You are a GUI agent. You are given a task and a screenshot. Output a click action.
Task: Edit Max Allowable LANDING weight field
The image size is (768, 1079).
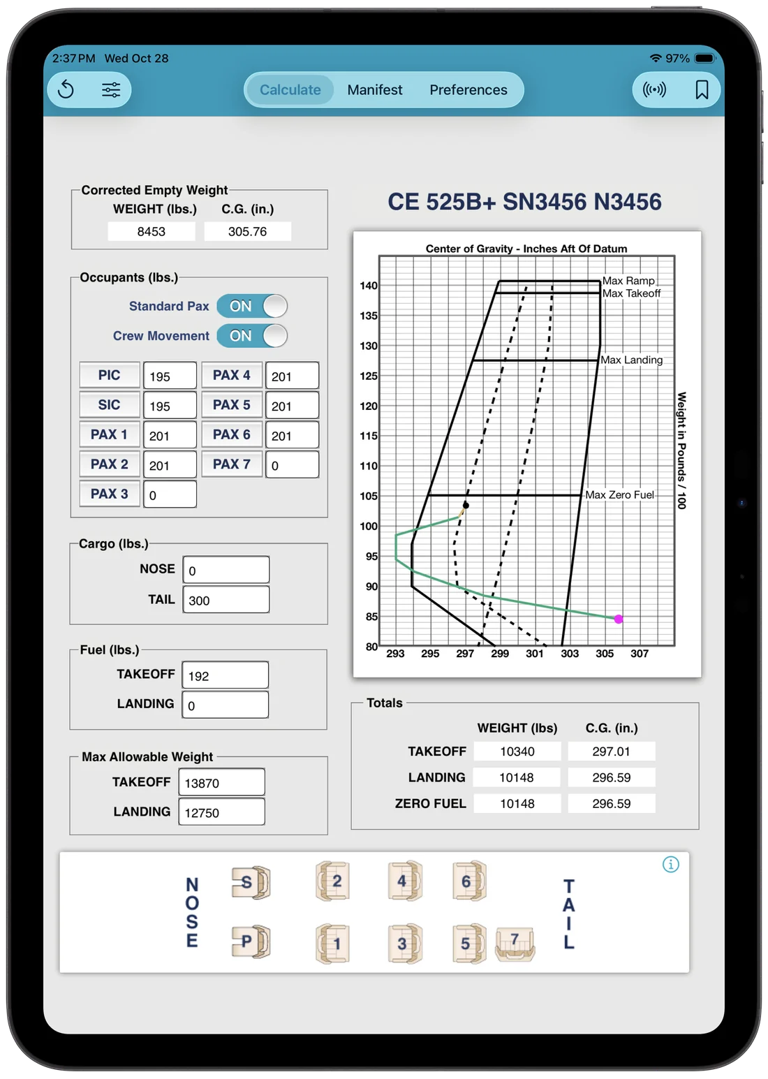(222, 812)
